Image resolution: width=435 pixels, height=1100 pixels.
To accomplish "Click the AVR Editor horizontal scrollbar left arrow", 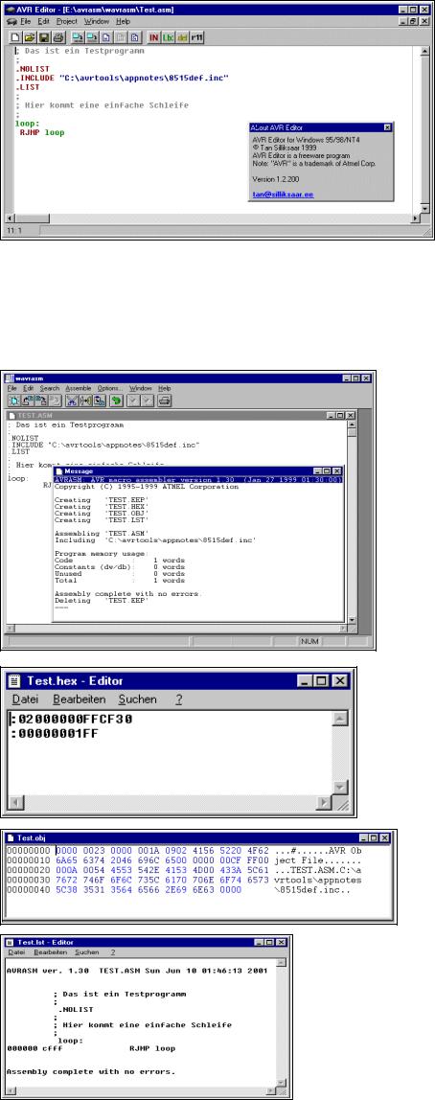I will pos(9,218).
